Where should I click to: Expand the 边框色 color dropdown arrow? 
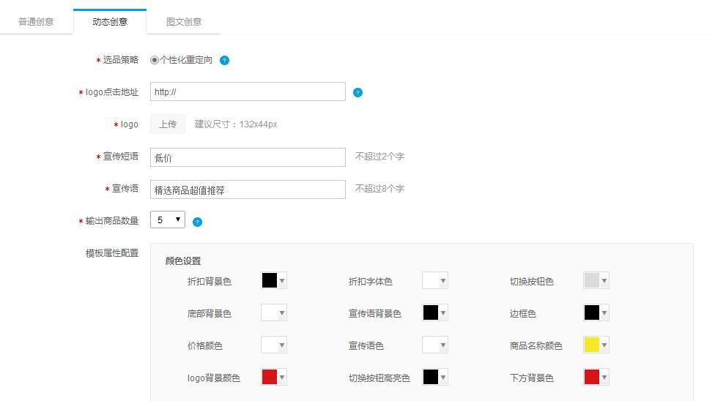tap(604, 313)
